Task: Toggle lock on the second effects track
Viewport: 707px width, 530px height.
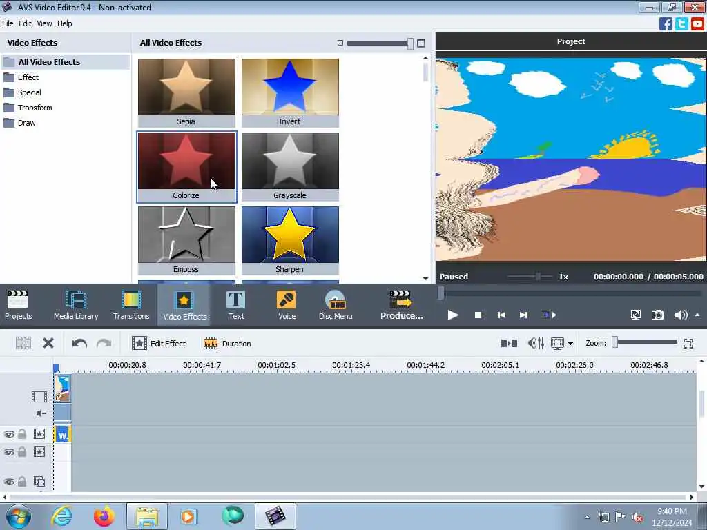Action: point(22,451)
